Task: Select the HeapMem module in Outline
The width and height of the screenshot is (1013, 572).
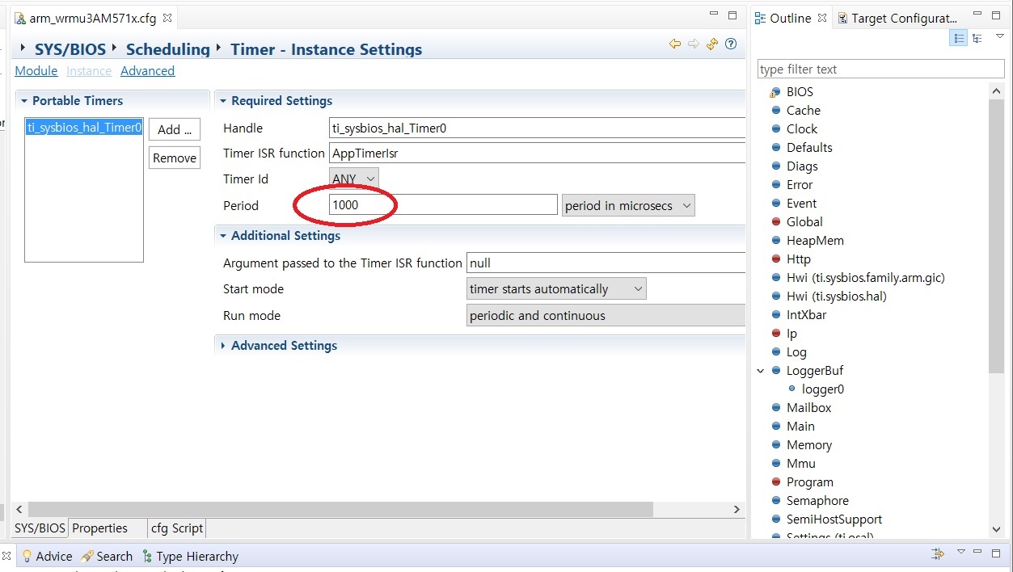Action: tap(815, 241)
